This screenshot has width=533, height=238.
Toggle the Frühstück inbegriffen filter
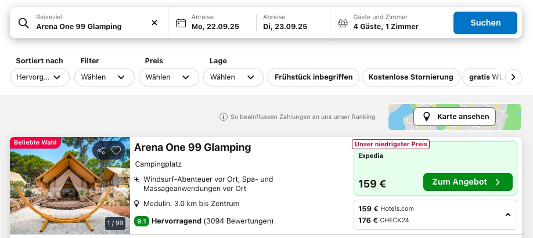pos(314,77)
